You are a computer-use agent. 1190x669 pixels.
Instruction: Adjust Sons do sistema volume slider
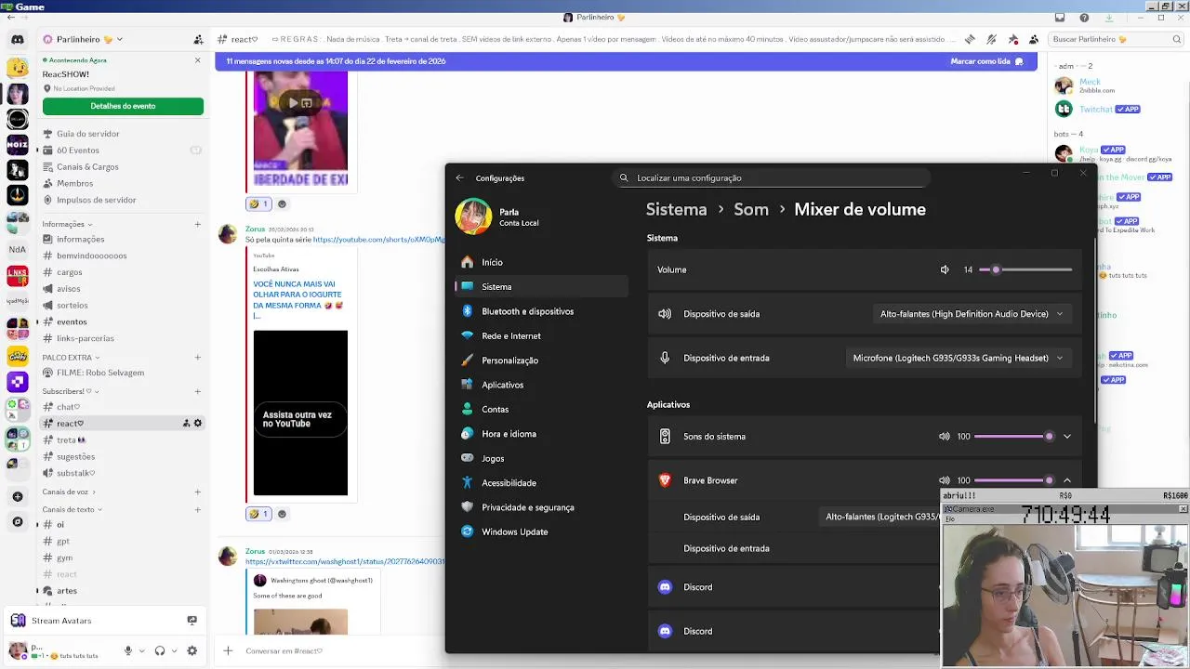1013,437
